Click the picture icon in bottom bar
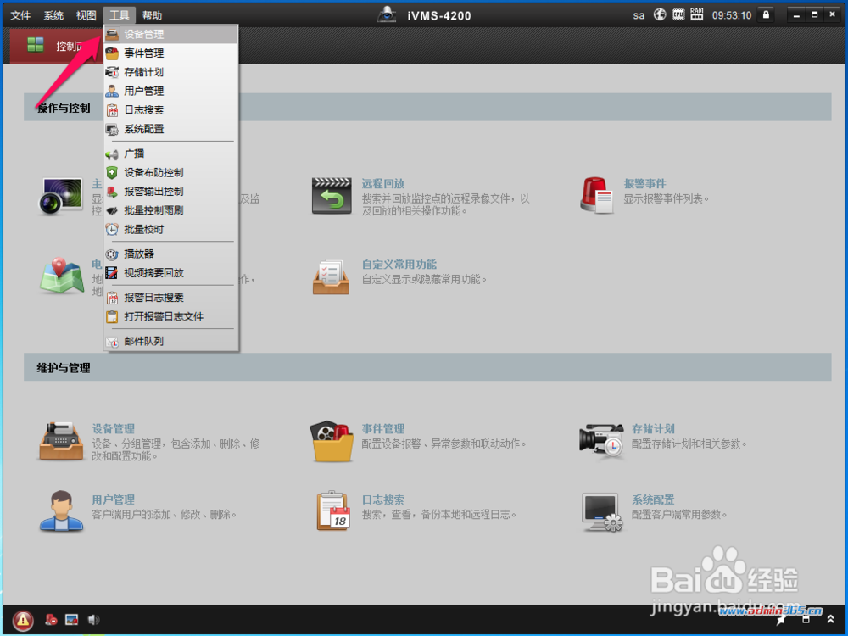The width and height of the screenshot is (848, 636). pos(72,620)
